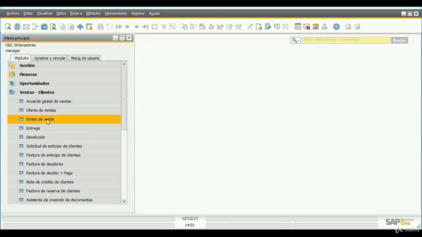Click the menu scrollbar up arrow
Screen dimensions: 422x237
(x=124, y=64)
